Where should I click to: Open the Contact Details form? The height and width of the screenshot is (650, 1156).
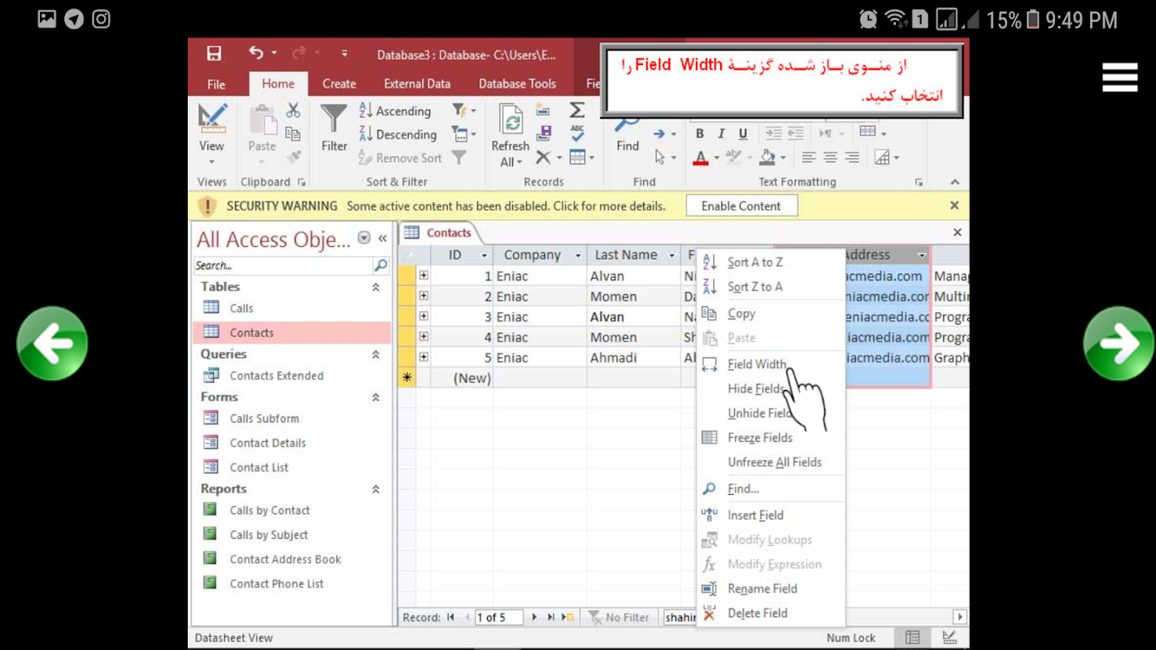(267, 443)
